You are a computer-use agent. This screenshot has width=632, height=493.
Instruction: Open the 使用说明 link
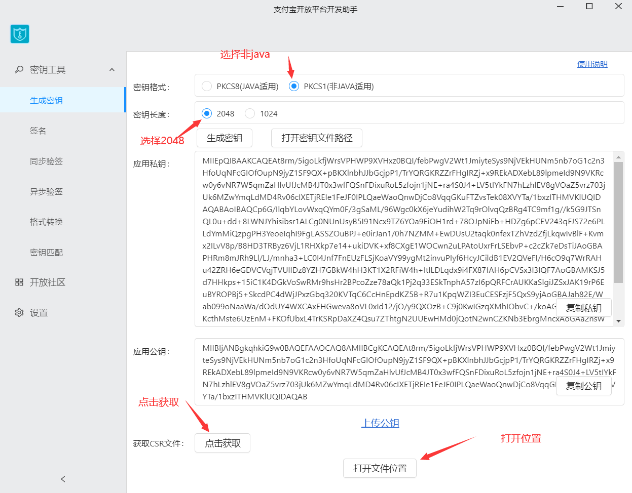pos(592,64)
